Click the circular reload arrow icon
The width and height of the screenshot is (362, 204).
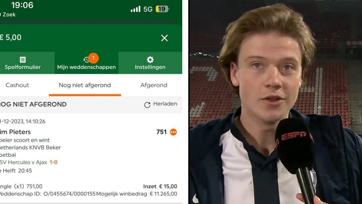147,105
